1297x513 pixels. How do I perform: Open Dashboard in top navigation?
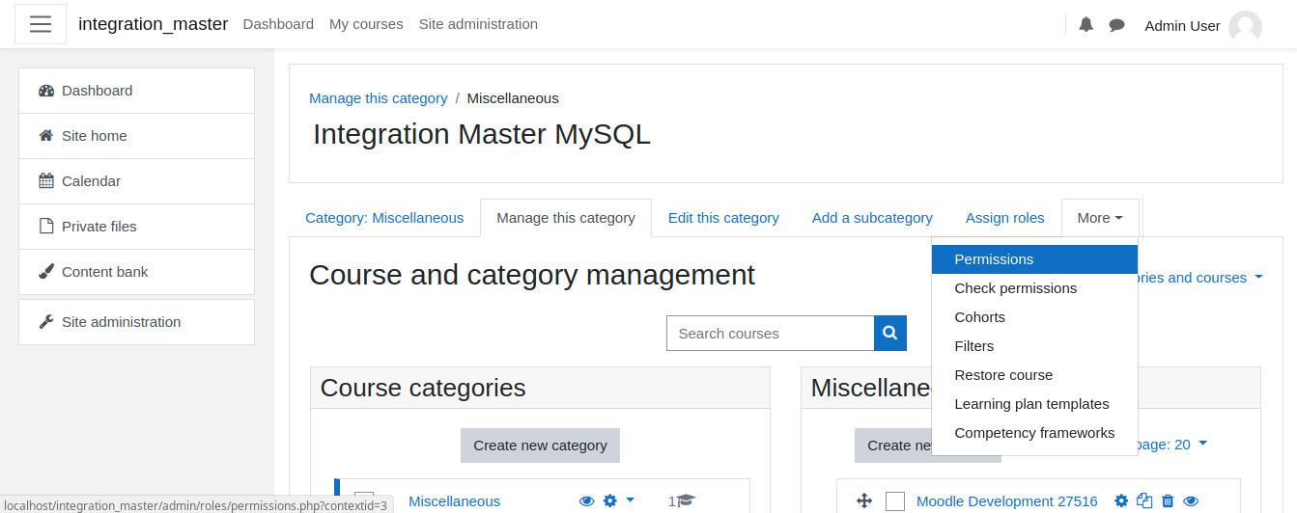click(x=278, y=24)
